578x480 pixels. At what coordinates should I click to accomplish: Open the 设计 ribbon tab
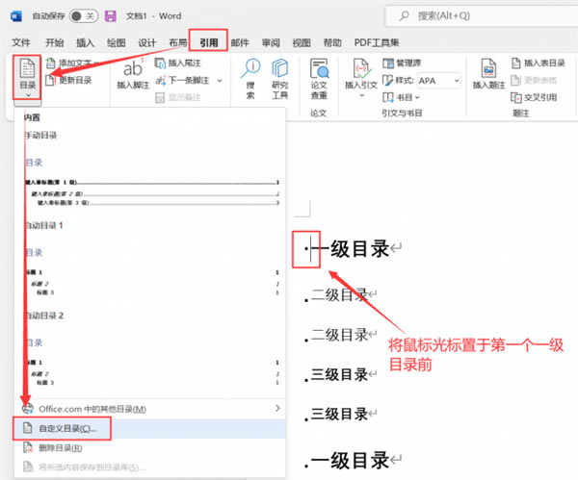point(147,42)
